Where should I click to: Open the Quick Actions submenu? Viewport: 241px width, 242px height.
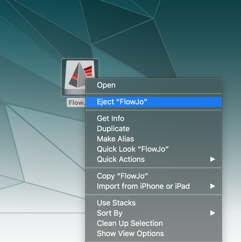point(153,159)
